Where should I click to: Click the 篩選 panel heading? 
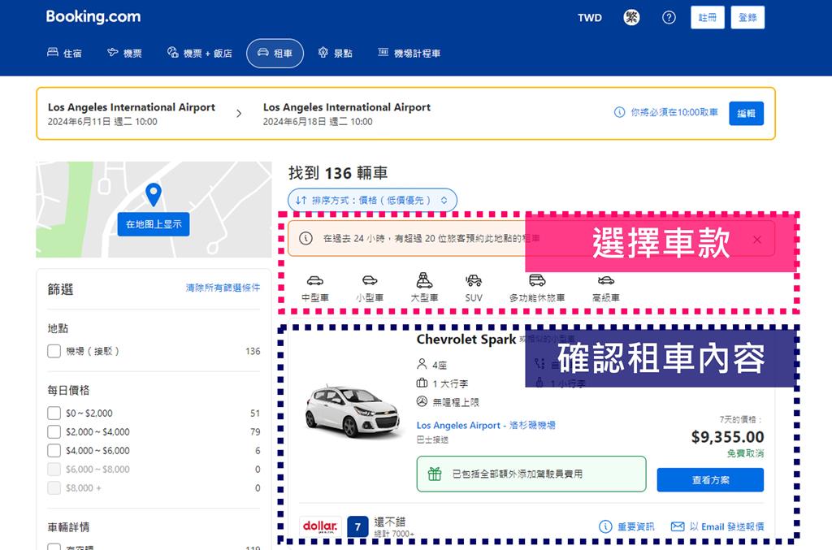pos(60,289)
